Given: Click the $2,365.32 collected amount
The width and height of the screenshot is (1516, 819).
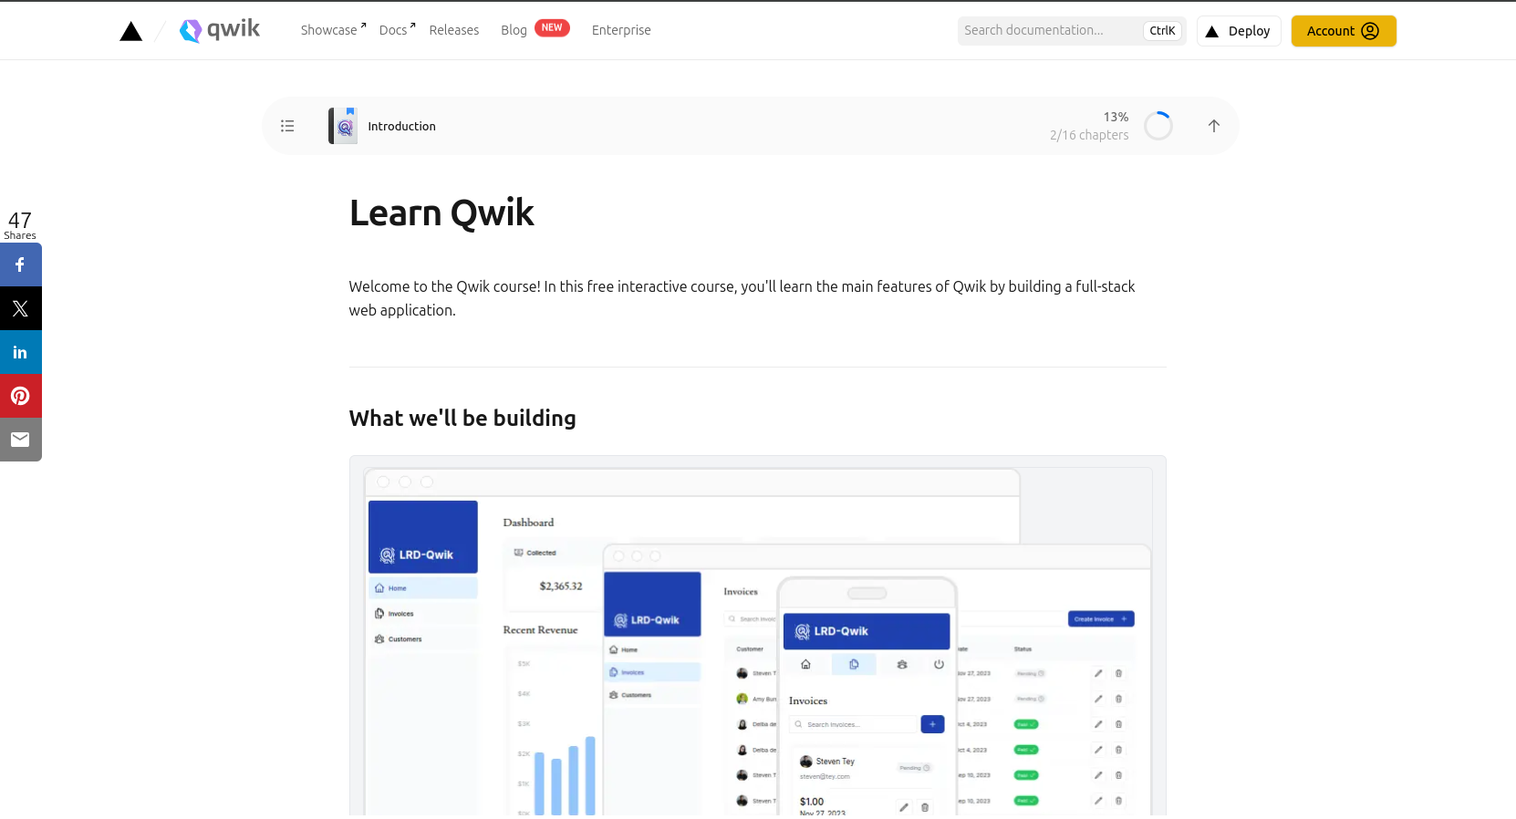Looking at the screenshot, I should 561,586.
